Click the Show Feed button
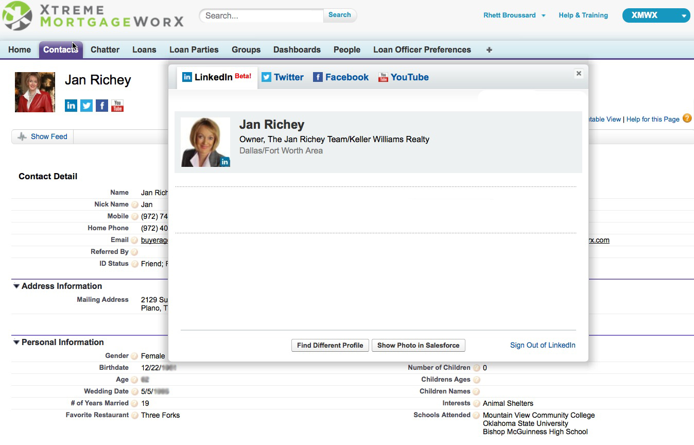The width and height of the screenshot is (694, 445). tap(43, 136)
